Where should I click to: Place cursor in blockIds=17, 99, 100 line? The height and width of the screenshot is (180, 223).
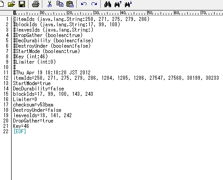point(53,94)
